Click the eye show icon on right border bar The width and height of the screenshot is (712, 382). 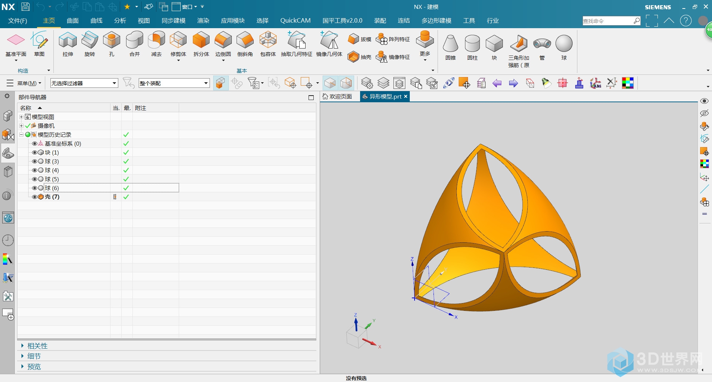click(x=704, y=101)
